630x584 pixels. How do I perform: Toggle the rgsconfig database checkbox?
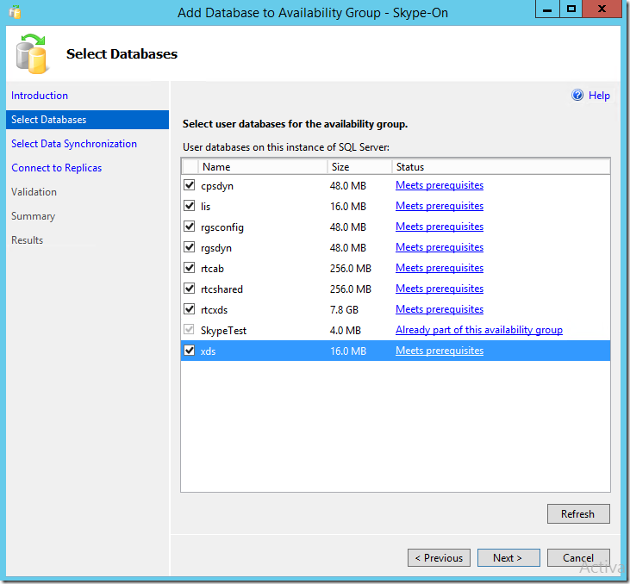190,227
